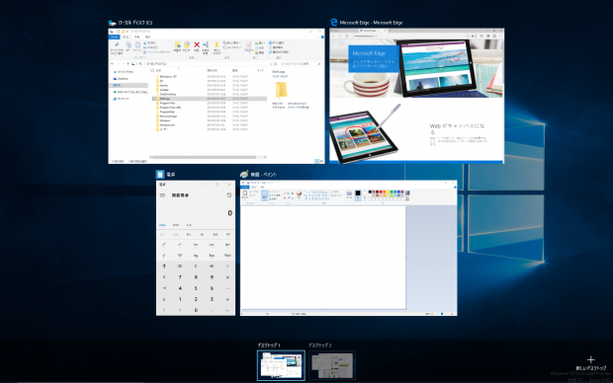This screenshot has width=613, height=383.
Task: Click the Explorer horizontal scrollbar
Action: coord(204,157)
